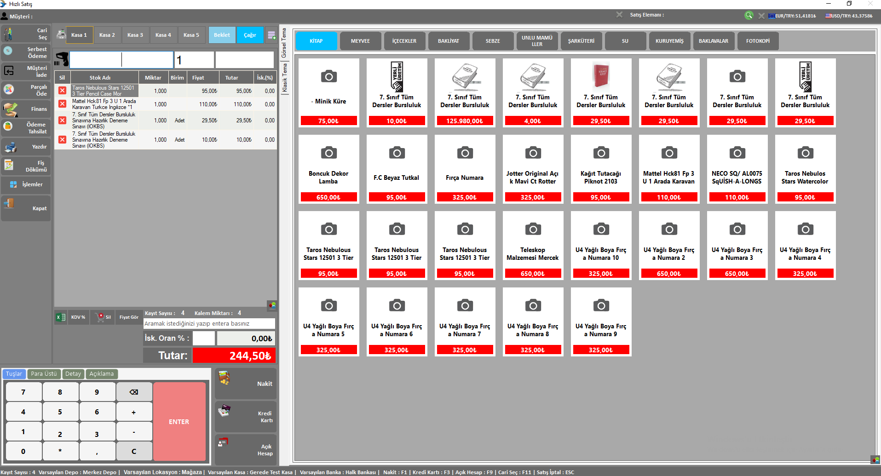
Task: Click the list icon beside the Çağır button
Action: pos(271,35)
